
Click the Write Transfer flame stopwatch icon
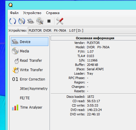[x=16, y=70]
